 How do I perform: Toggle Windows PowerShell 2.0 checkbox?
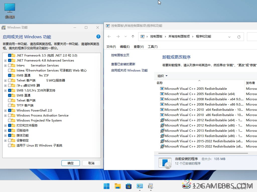(x=10, y=110)
